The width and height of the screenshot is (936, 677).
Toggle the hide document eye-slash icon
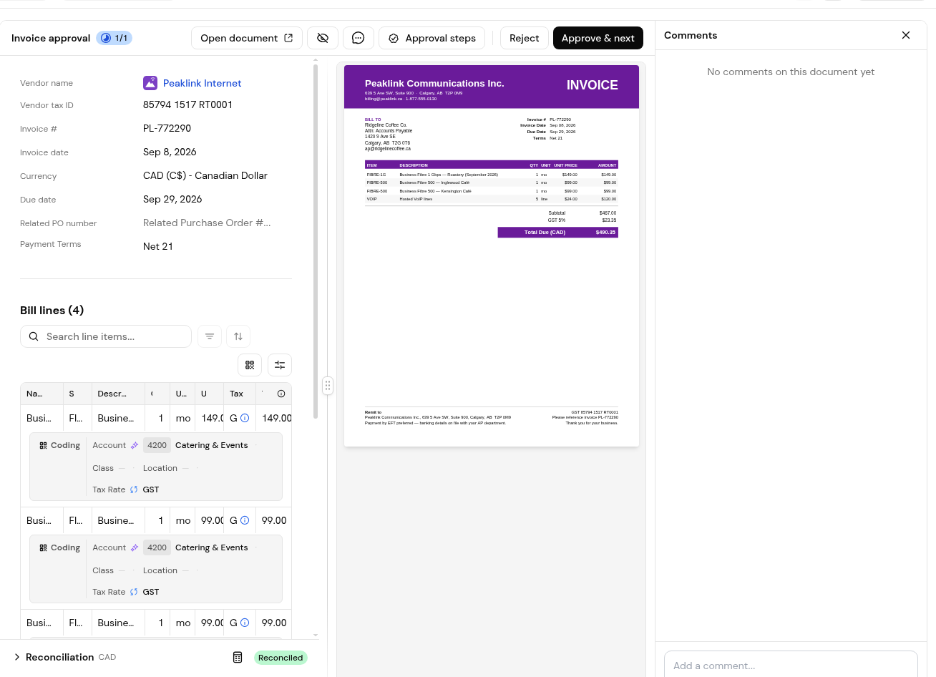pos(323,38)
